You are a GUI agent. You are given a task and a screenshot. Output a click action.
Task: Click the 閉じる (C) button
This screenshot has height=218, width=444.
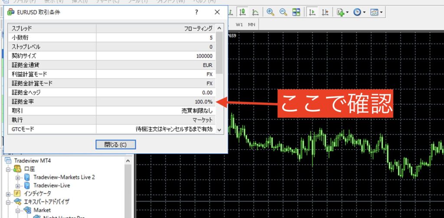pyautogui.click(x=115, y=144)
